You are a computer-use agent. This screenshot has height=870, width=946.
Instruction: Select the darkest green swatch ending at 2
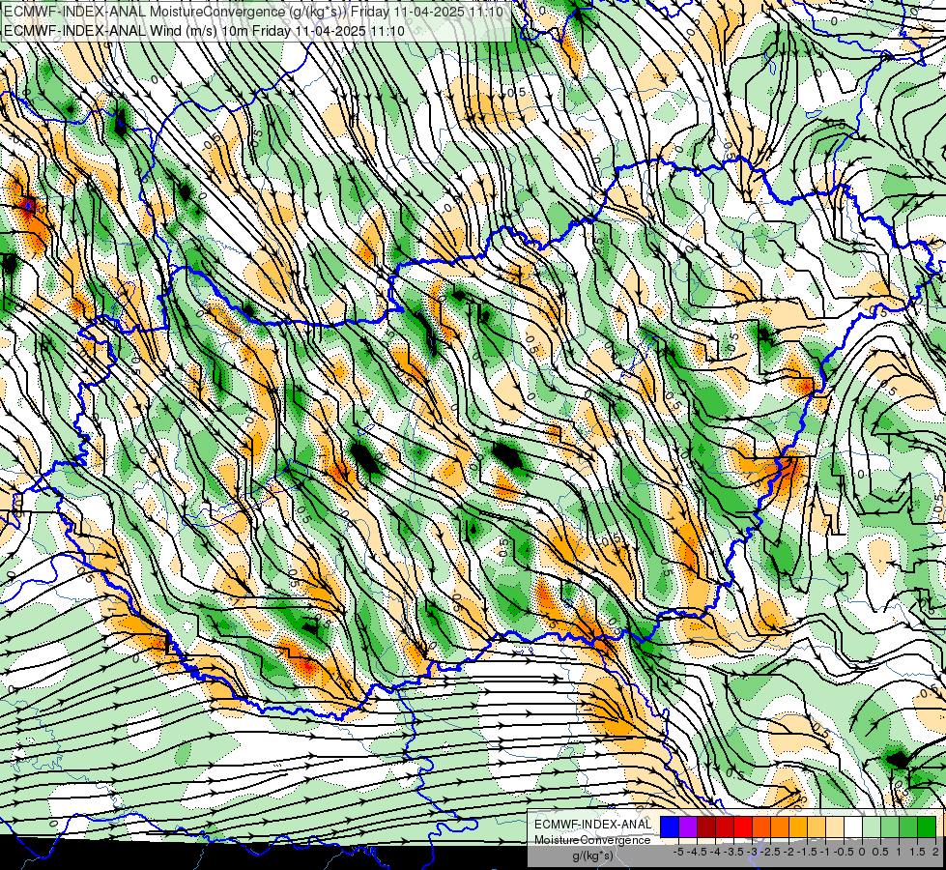point(927,827)
